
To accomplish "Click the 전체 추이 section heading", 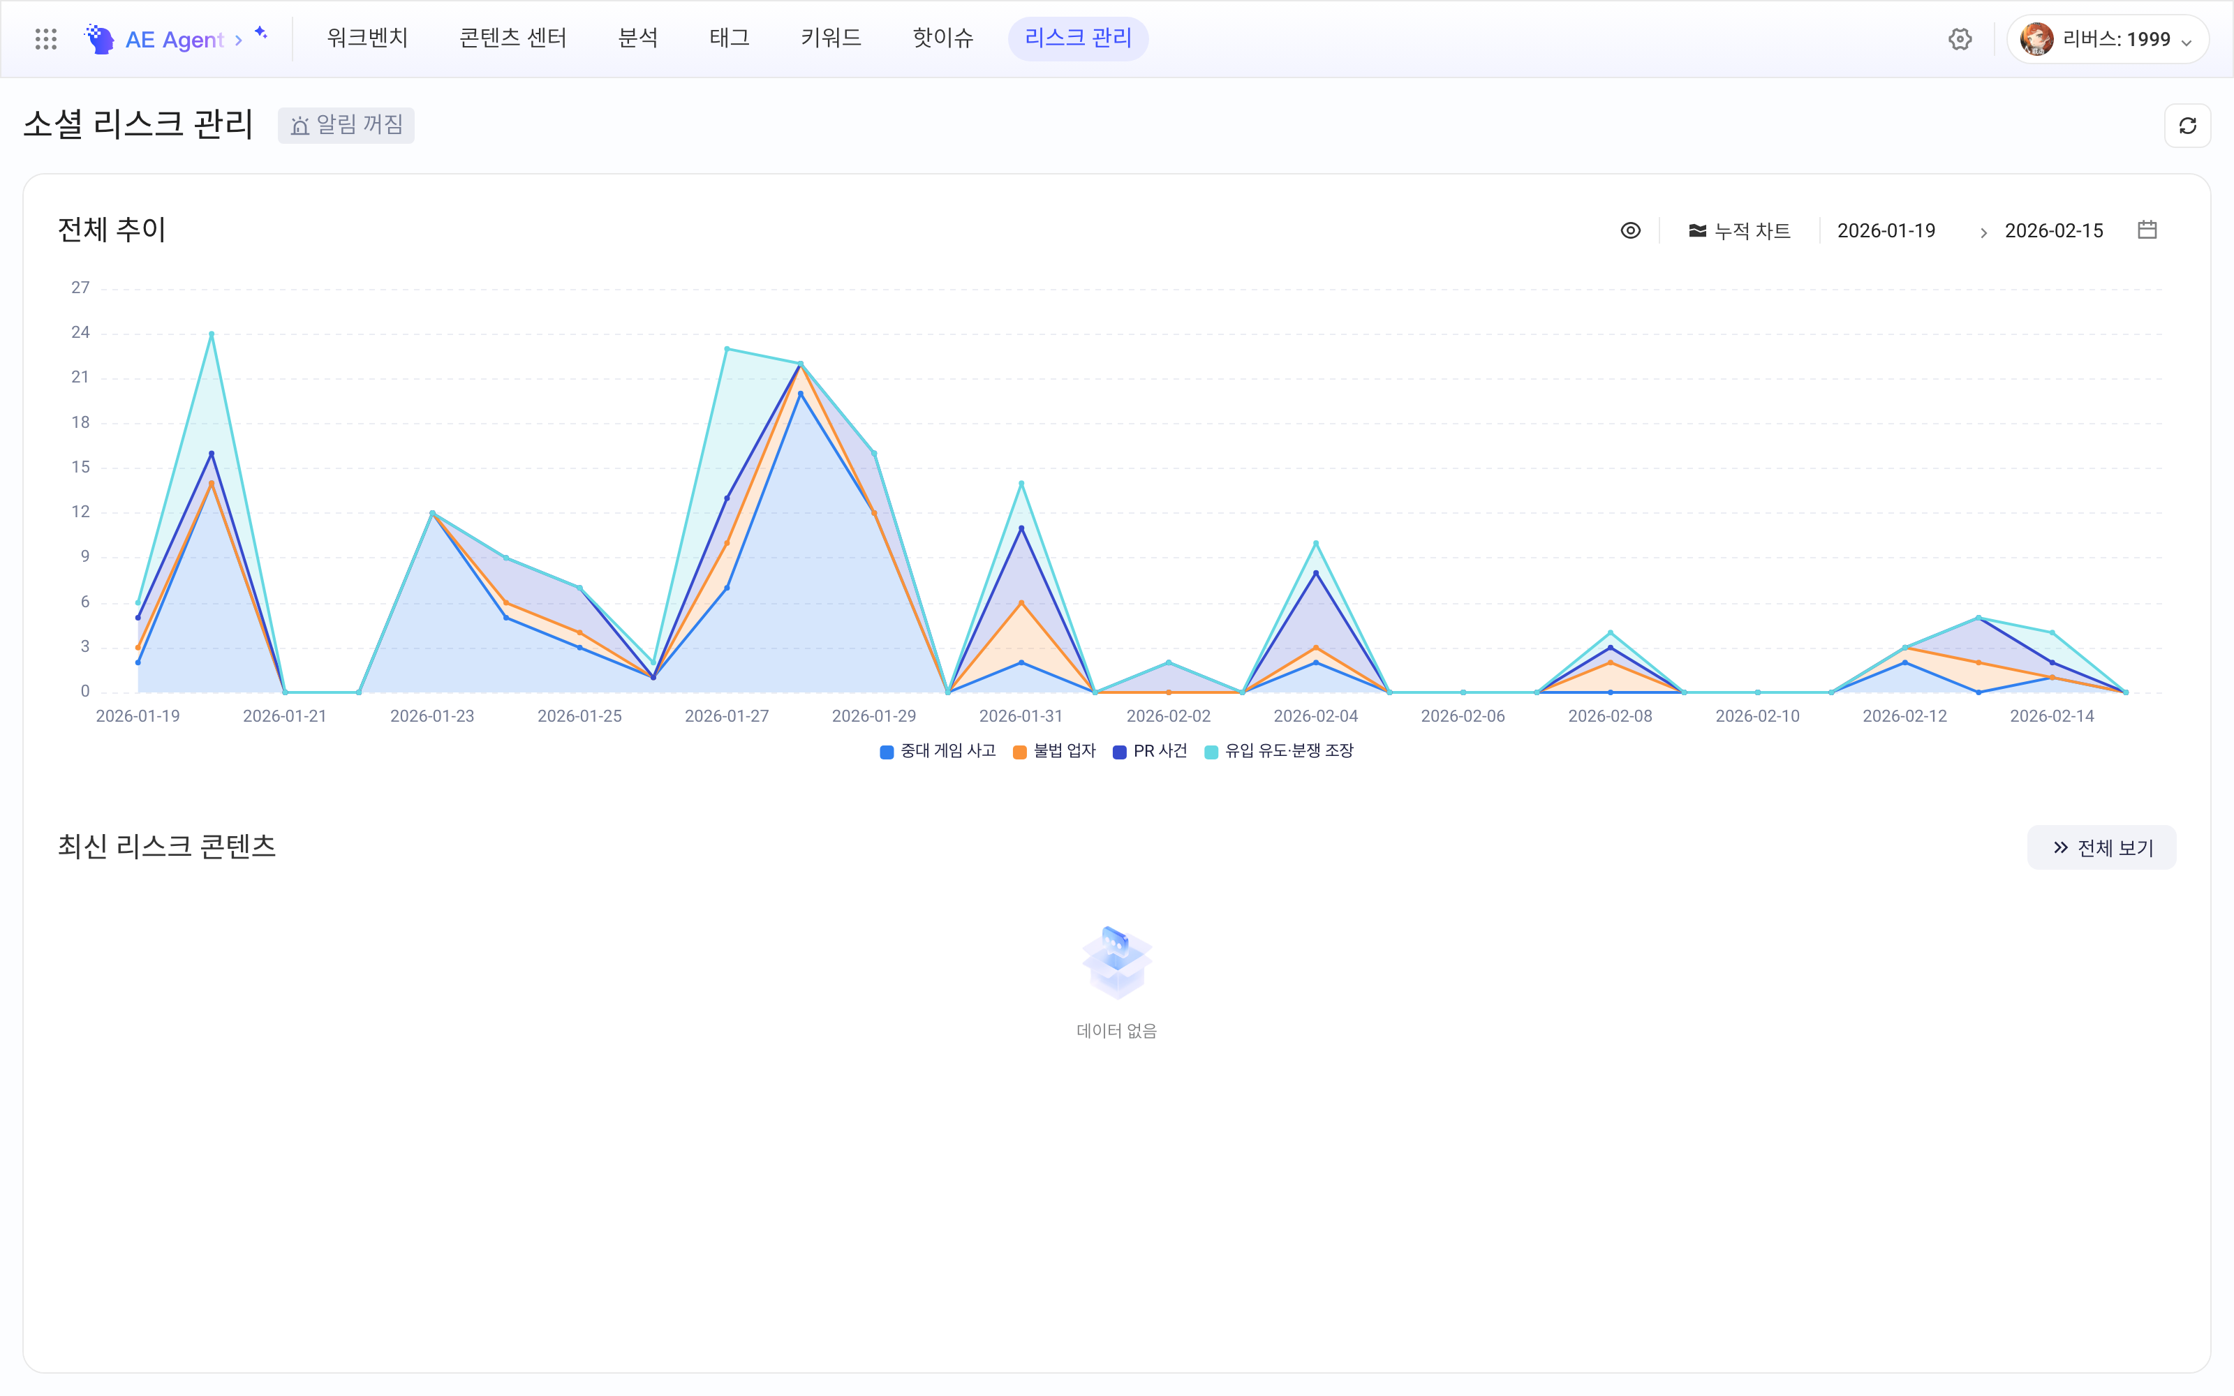I will click(x=112, y=230).
